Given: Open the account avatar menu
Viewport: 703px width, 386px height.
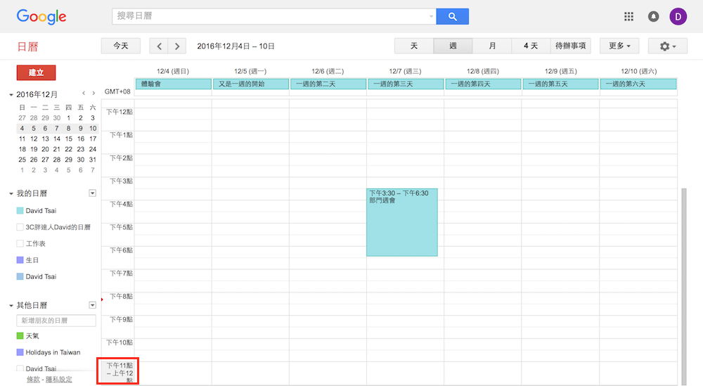Looking at the screenshot, I should tap(678, 16).
